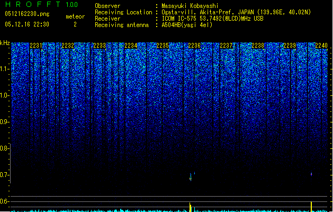Click the Ogata-vill. Akita-Pref. JAPAN location text
This screenshot has height=212, width=333.
(236, 12)
